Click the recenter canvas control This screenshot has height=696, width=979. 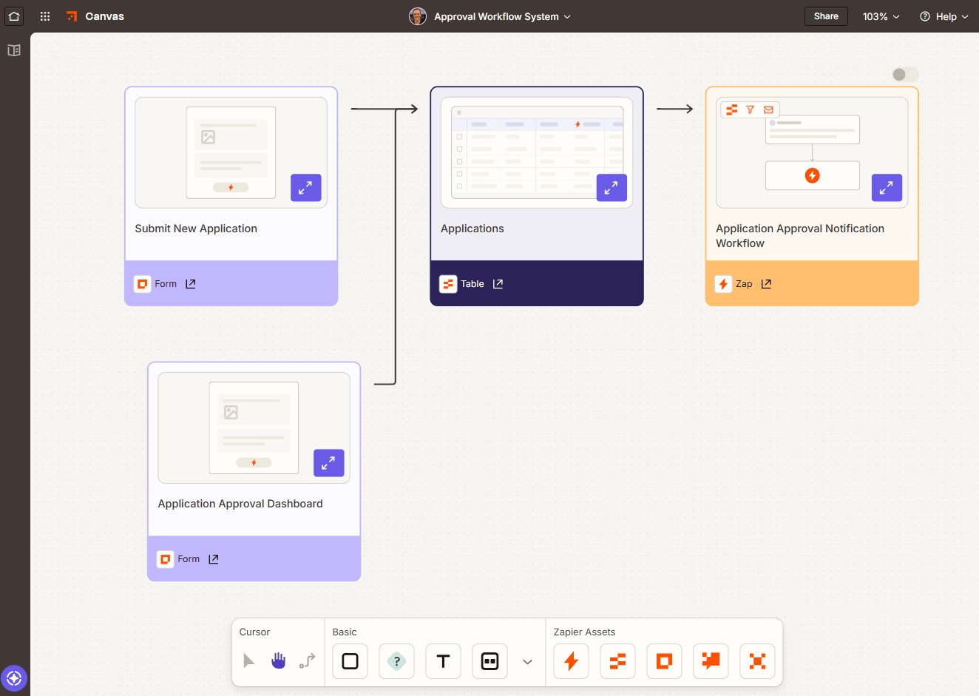point(15,678)
